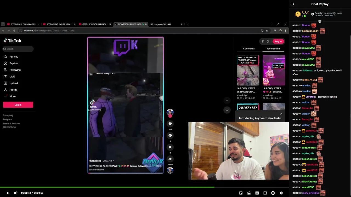Open browser tab search dropdown arrow
Viewport: 351px width, 197px height.
tap(3, 24)
